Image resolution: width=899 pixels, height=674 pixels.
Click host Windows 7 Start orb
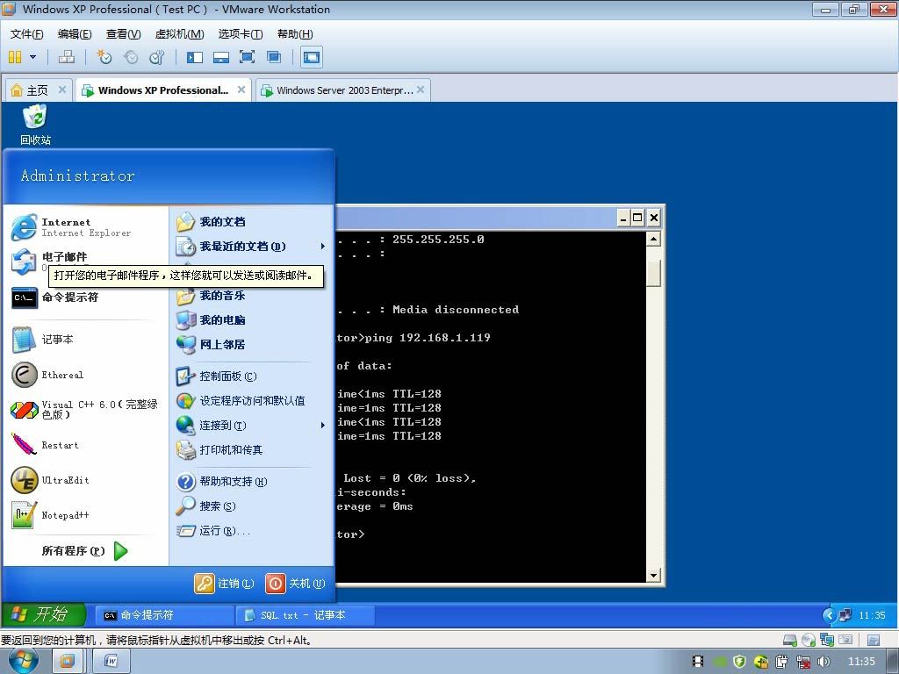[24, 661]
